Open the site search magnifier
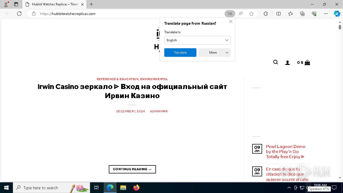This screenshot has width=343, height=193. [x=275, y=62]
